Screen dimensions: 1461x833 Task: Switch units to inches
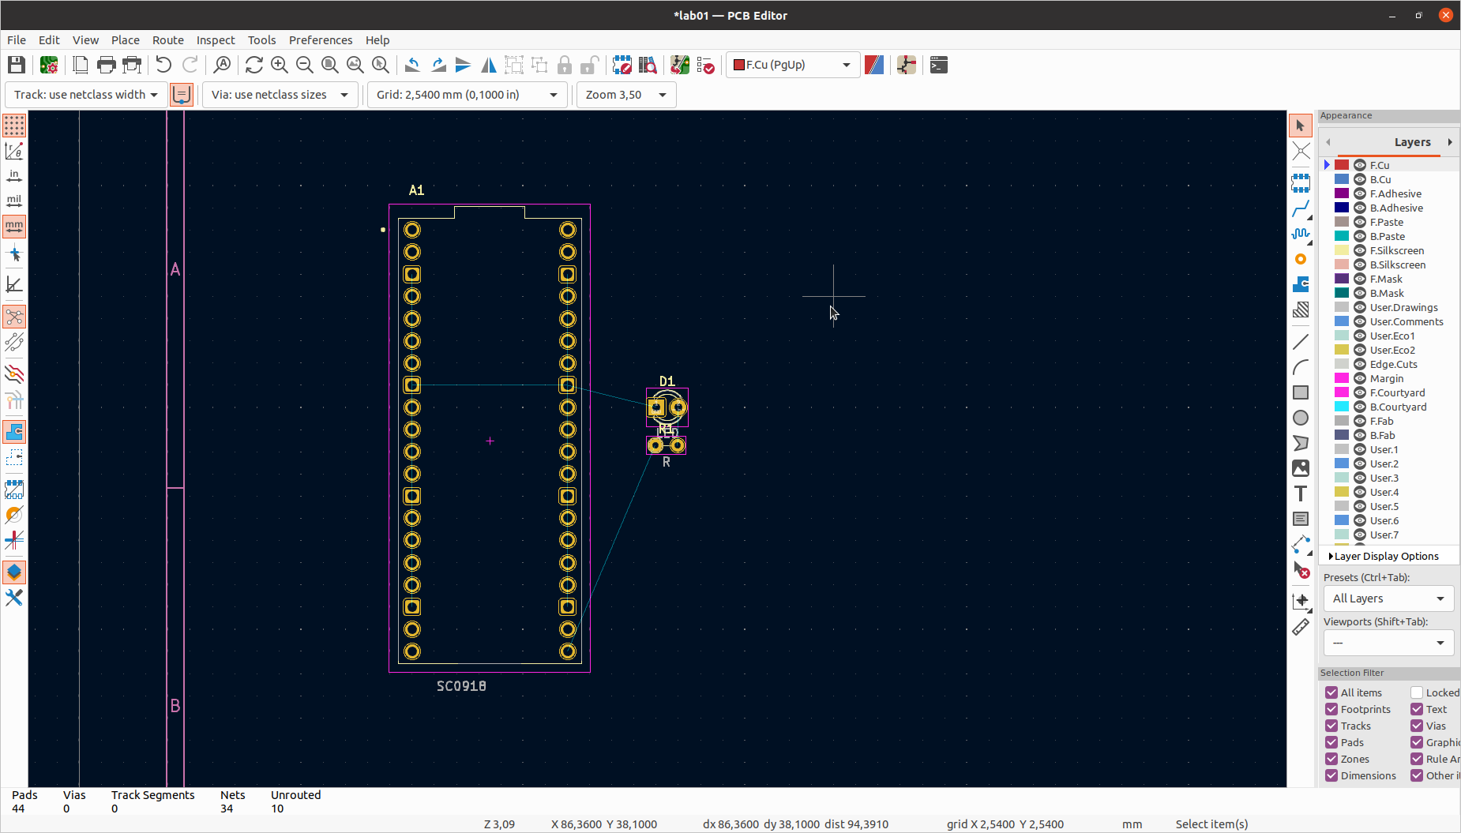pyautogui.click(x=14, y=176)
